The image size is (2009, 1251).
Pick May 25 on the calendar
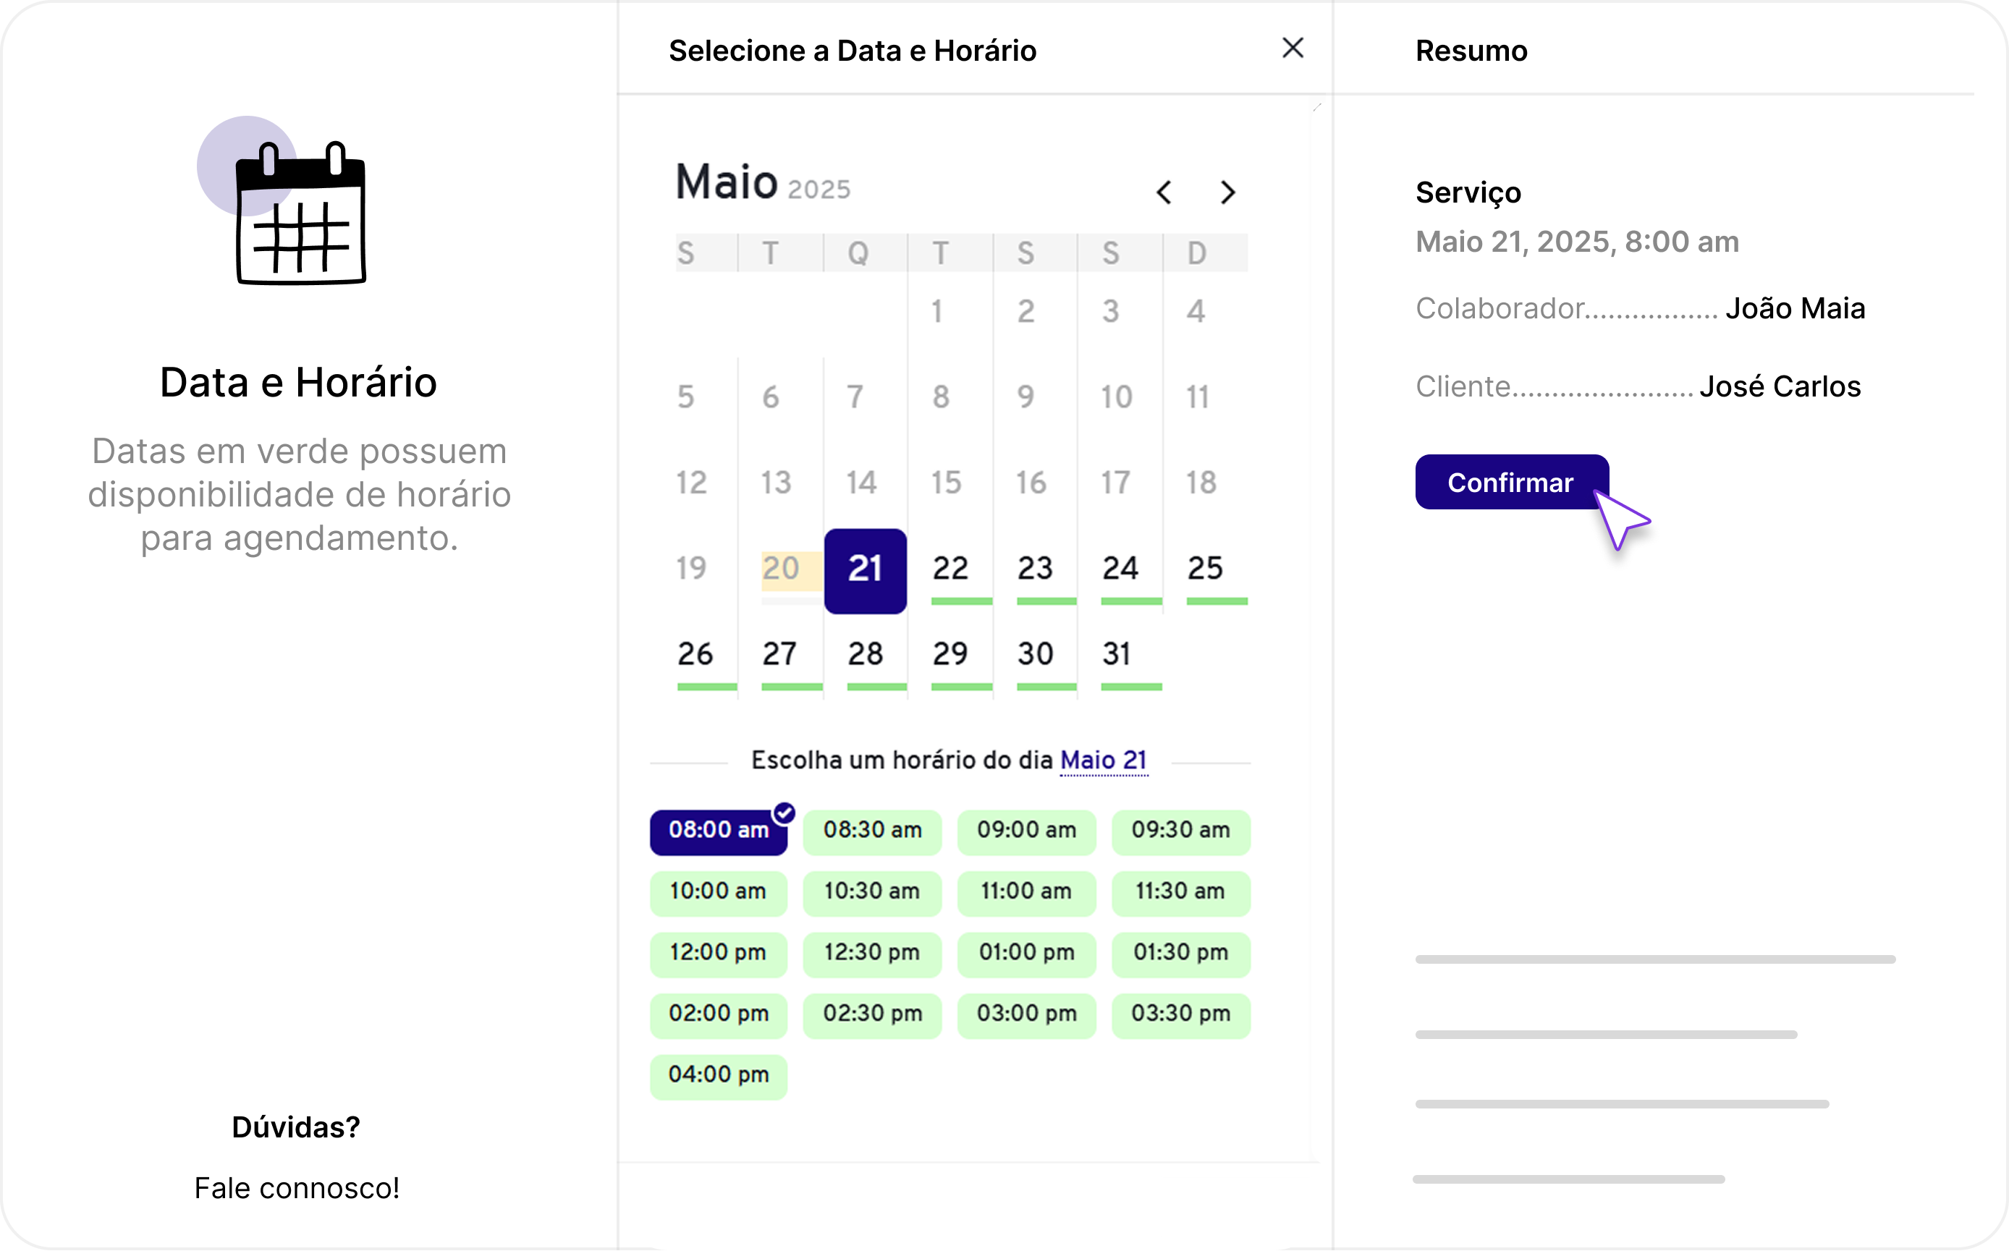point(1205,569)
